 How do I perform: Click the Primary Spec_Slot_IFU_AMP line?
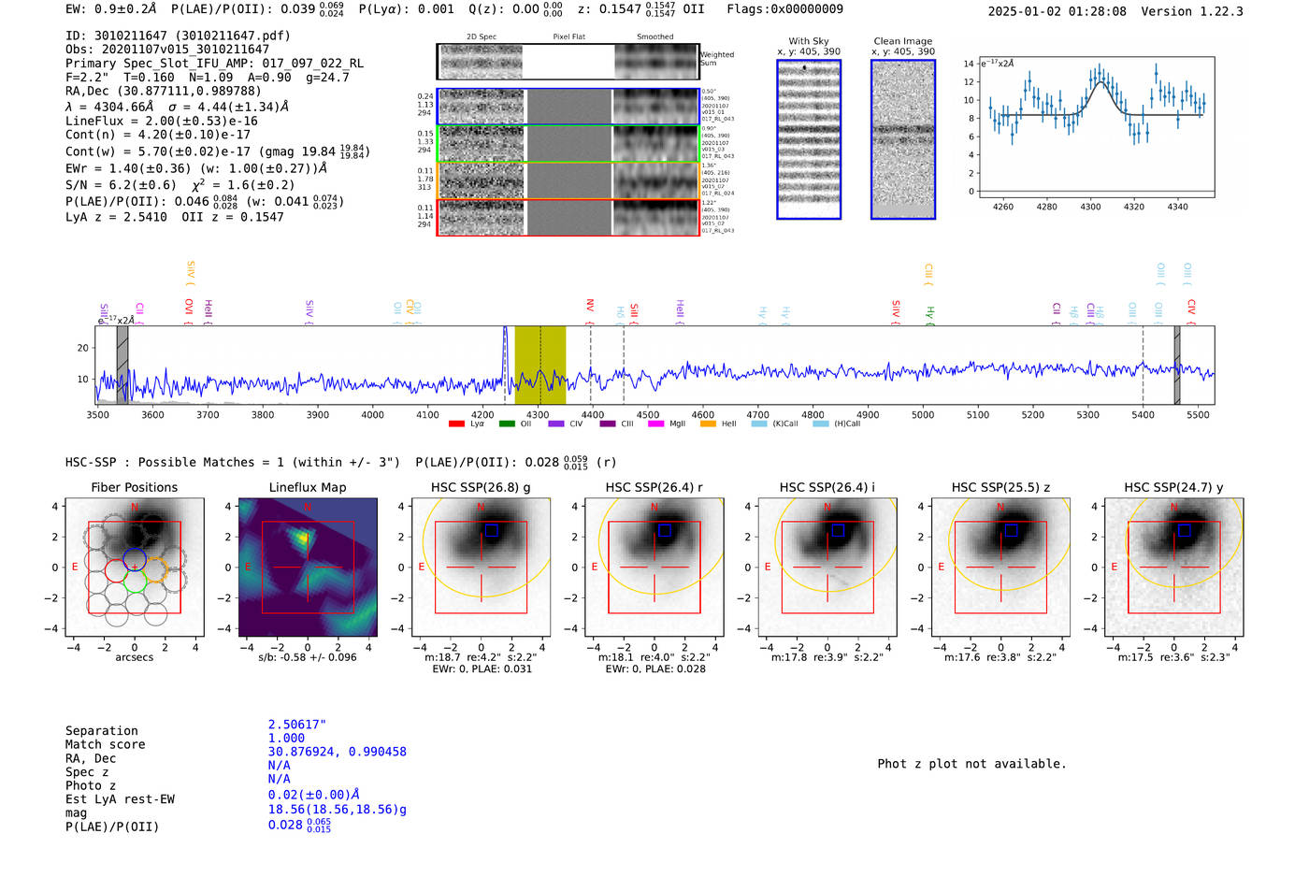(214, 64)
